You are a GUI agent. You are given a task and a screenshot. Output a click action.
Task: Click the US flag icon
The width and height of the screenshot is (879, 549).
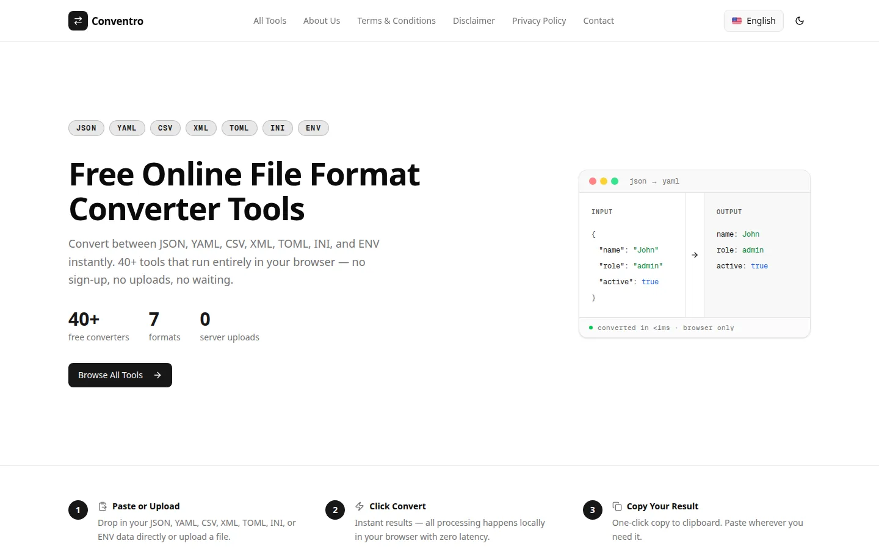(x=737, y=21)
